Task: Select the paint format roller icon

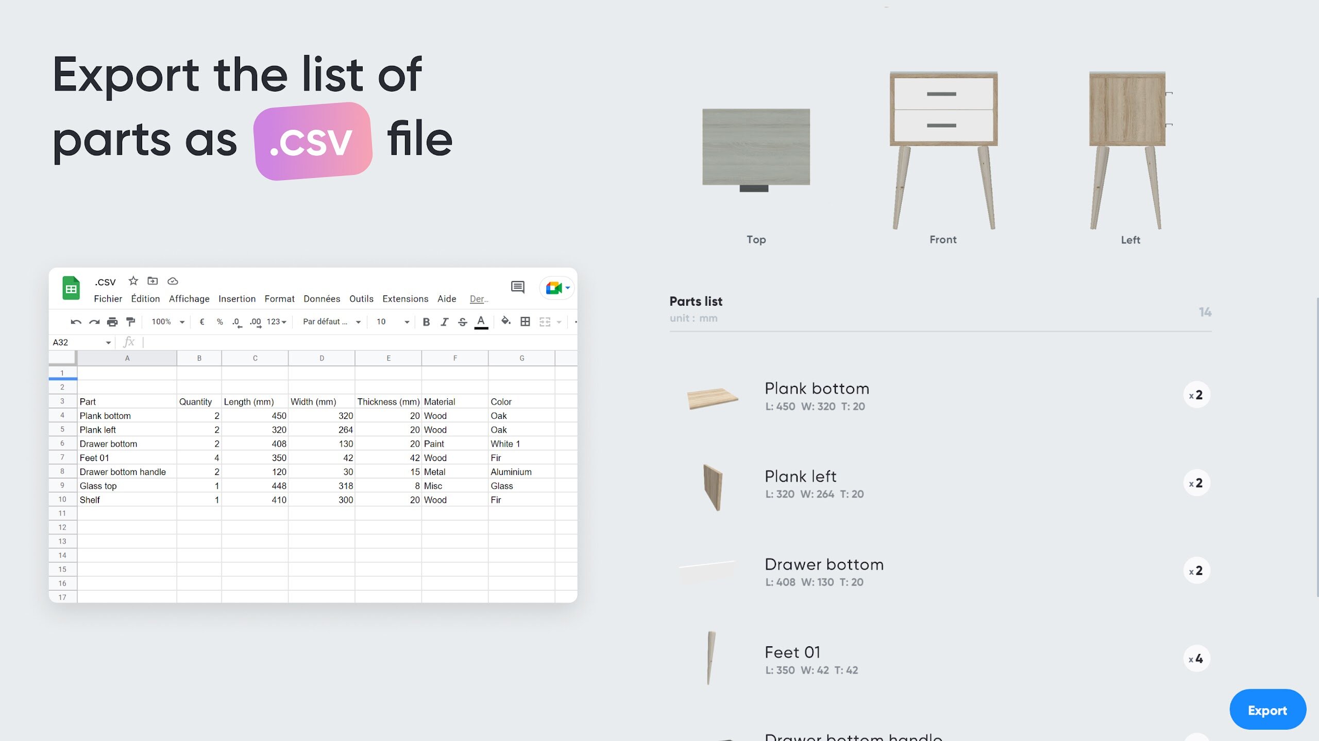Action: pos(131,322)
